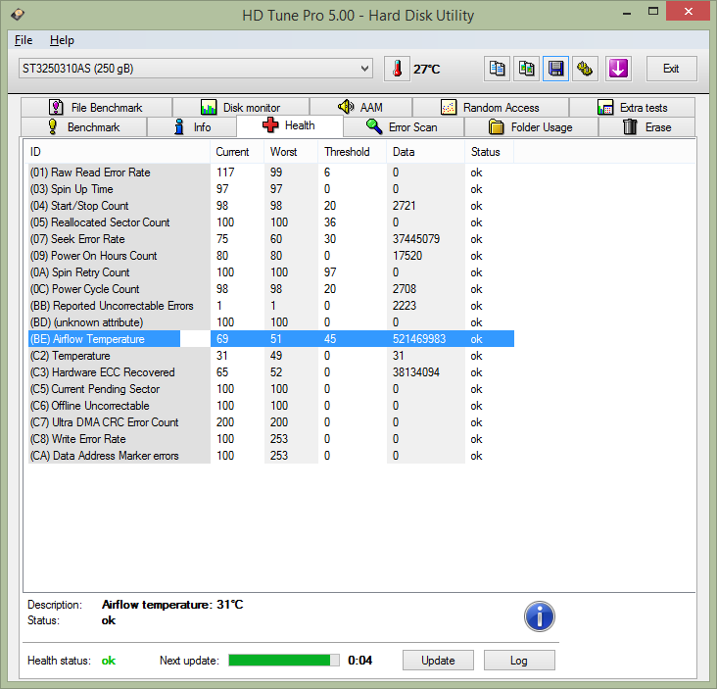Click the ID column header
Viewport: 717px width, 689px height.
(118, 152)
